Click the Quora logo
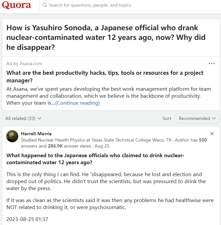The height and width of the screenshot is (225, 221). point(17,5)
